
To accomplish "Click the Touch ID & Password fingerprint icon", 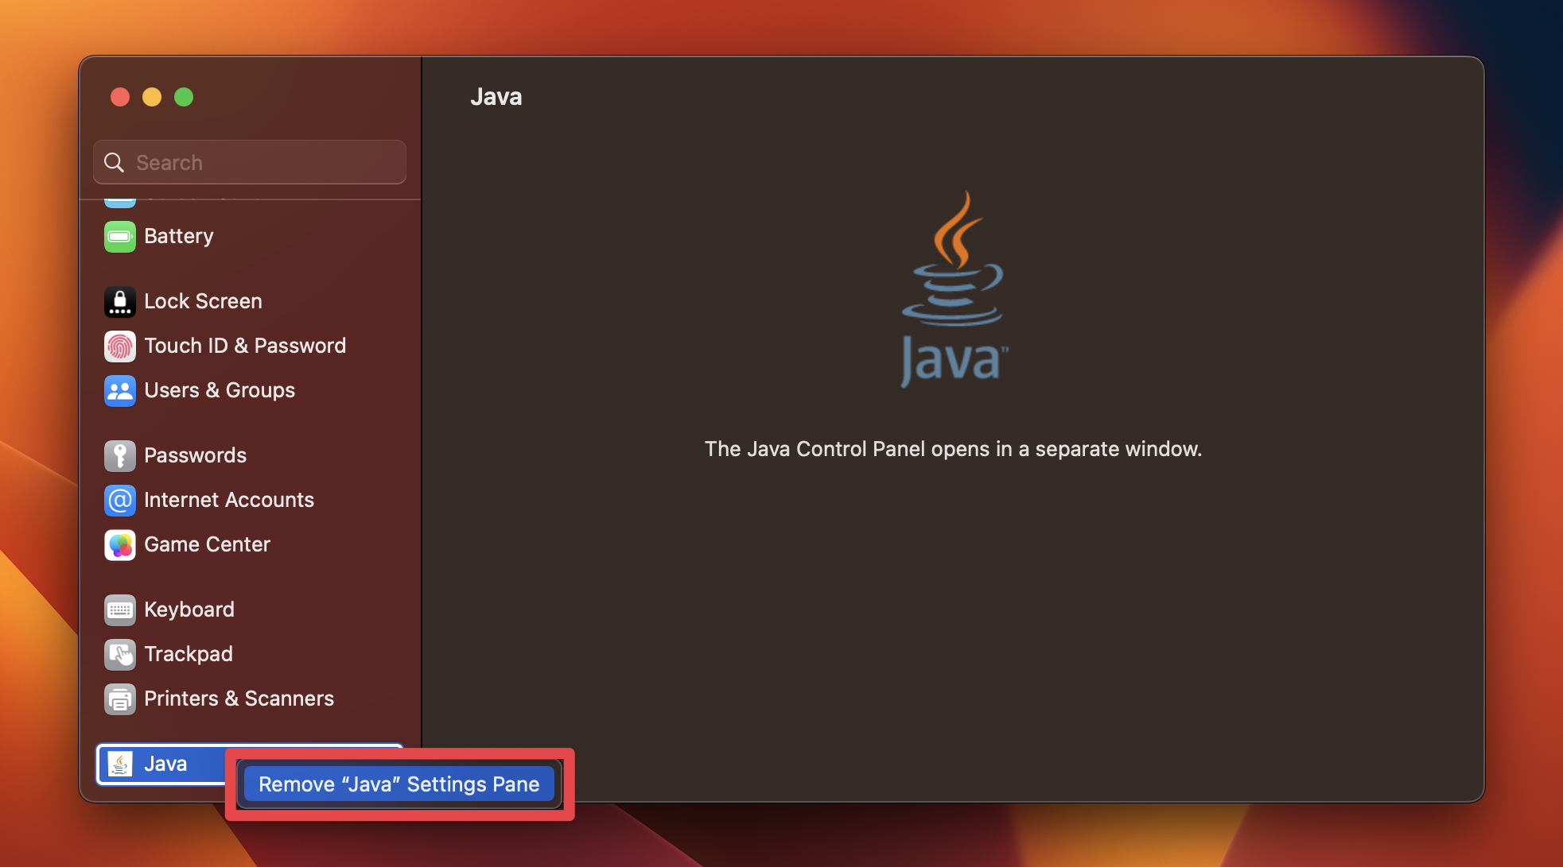I will [119, 346].
